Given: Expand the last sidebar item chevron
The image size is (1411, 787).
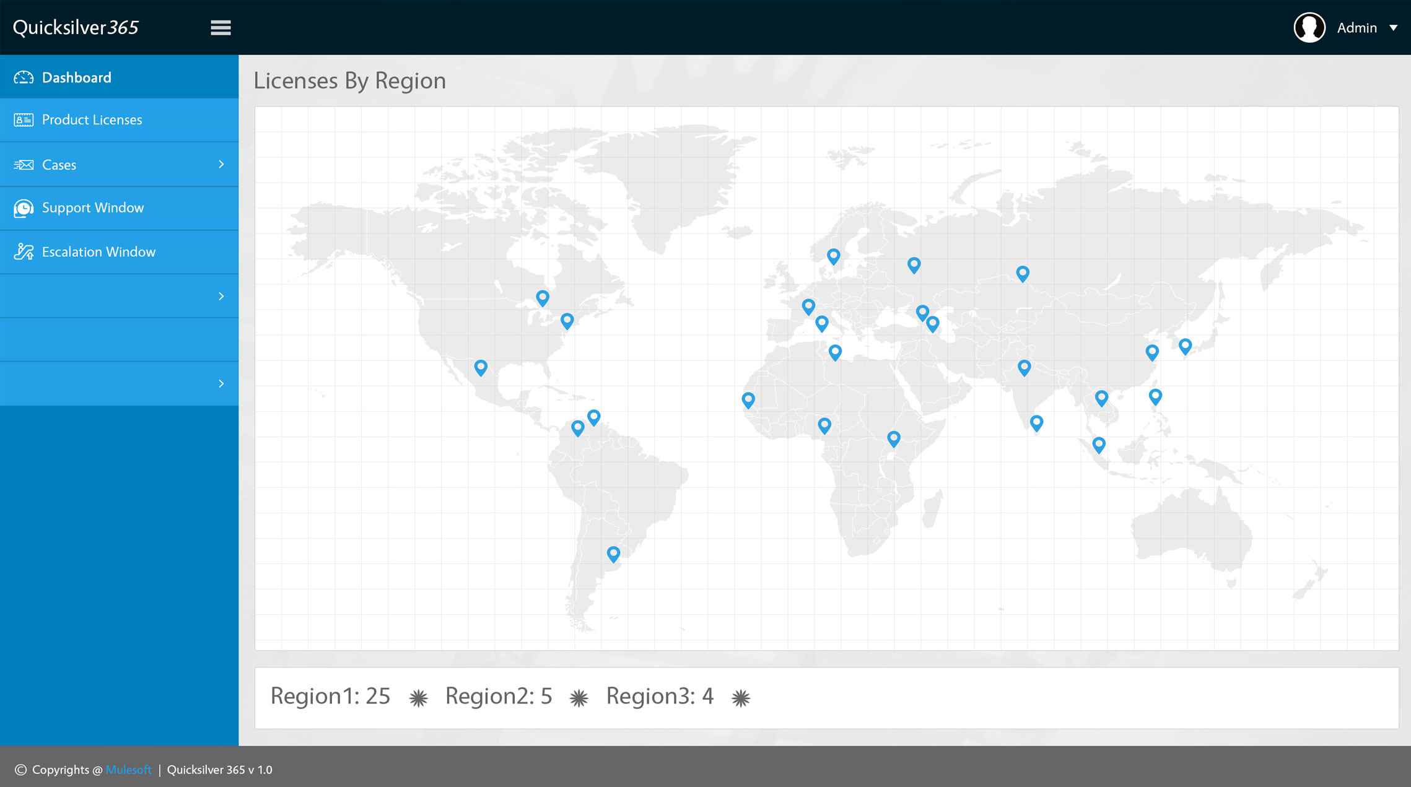Looking at the screenshot, I should 221,384.
